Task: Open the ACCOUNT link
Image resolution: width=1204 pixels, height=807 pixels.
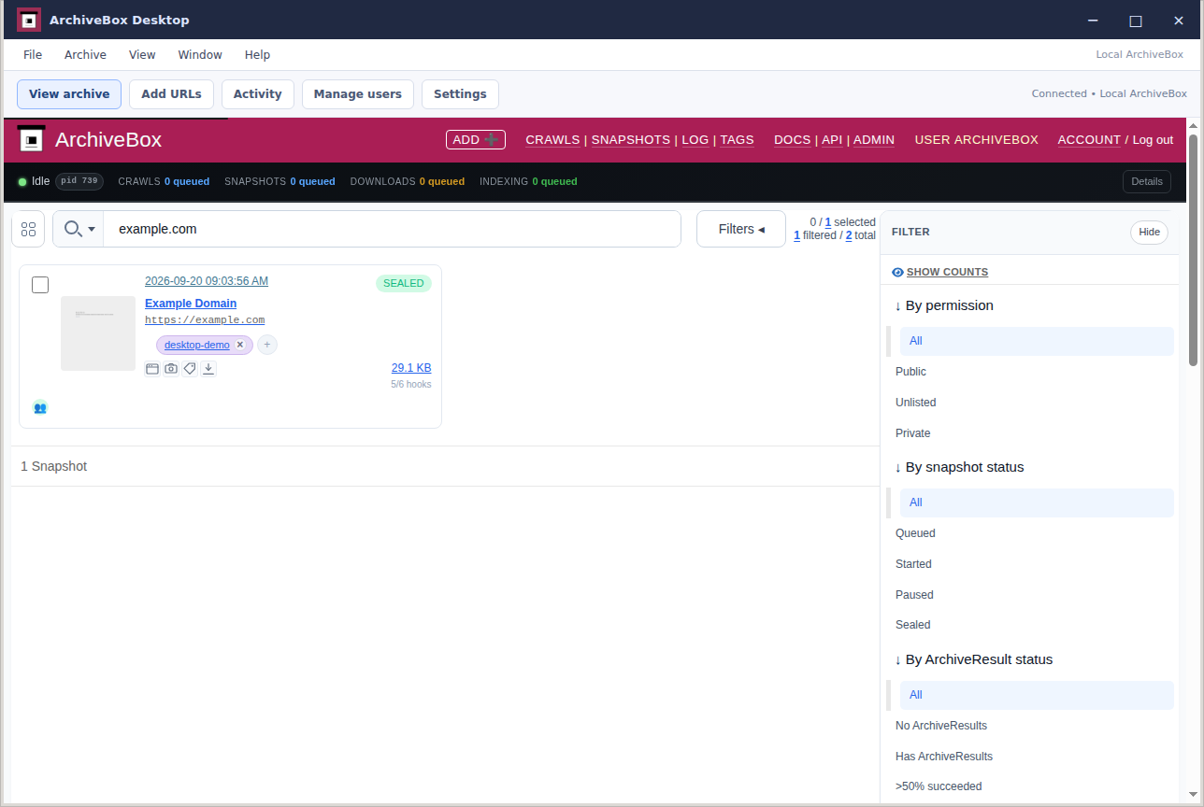Action: 1089,139
